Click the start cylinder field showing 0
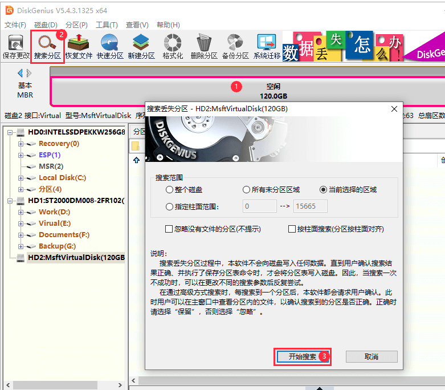This screenshot has width=445, height=390. (x=260, y=206)
